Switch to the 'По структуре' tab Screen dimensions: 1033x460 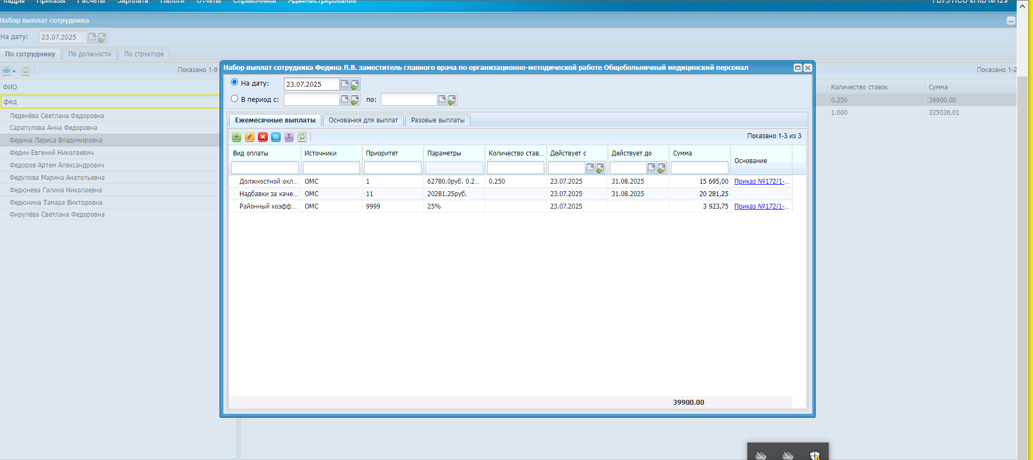tap(144, 54)
